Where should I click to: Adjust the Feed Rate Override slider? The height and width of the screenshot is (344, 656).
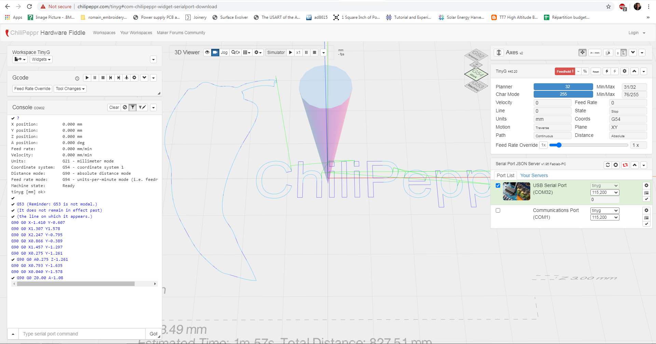588,145
